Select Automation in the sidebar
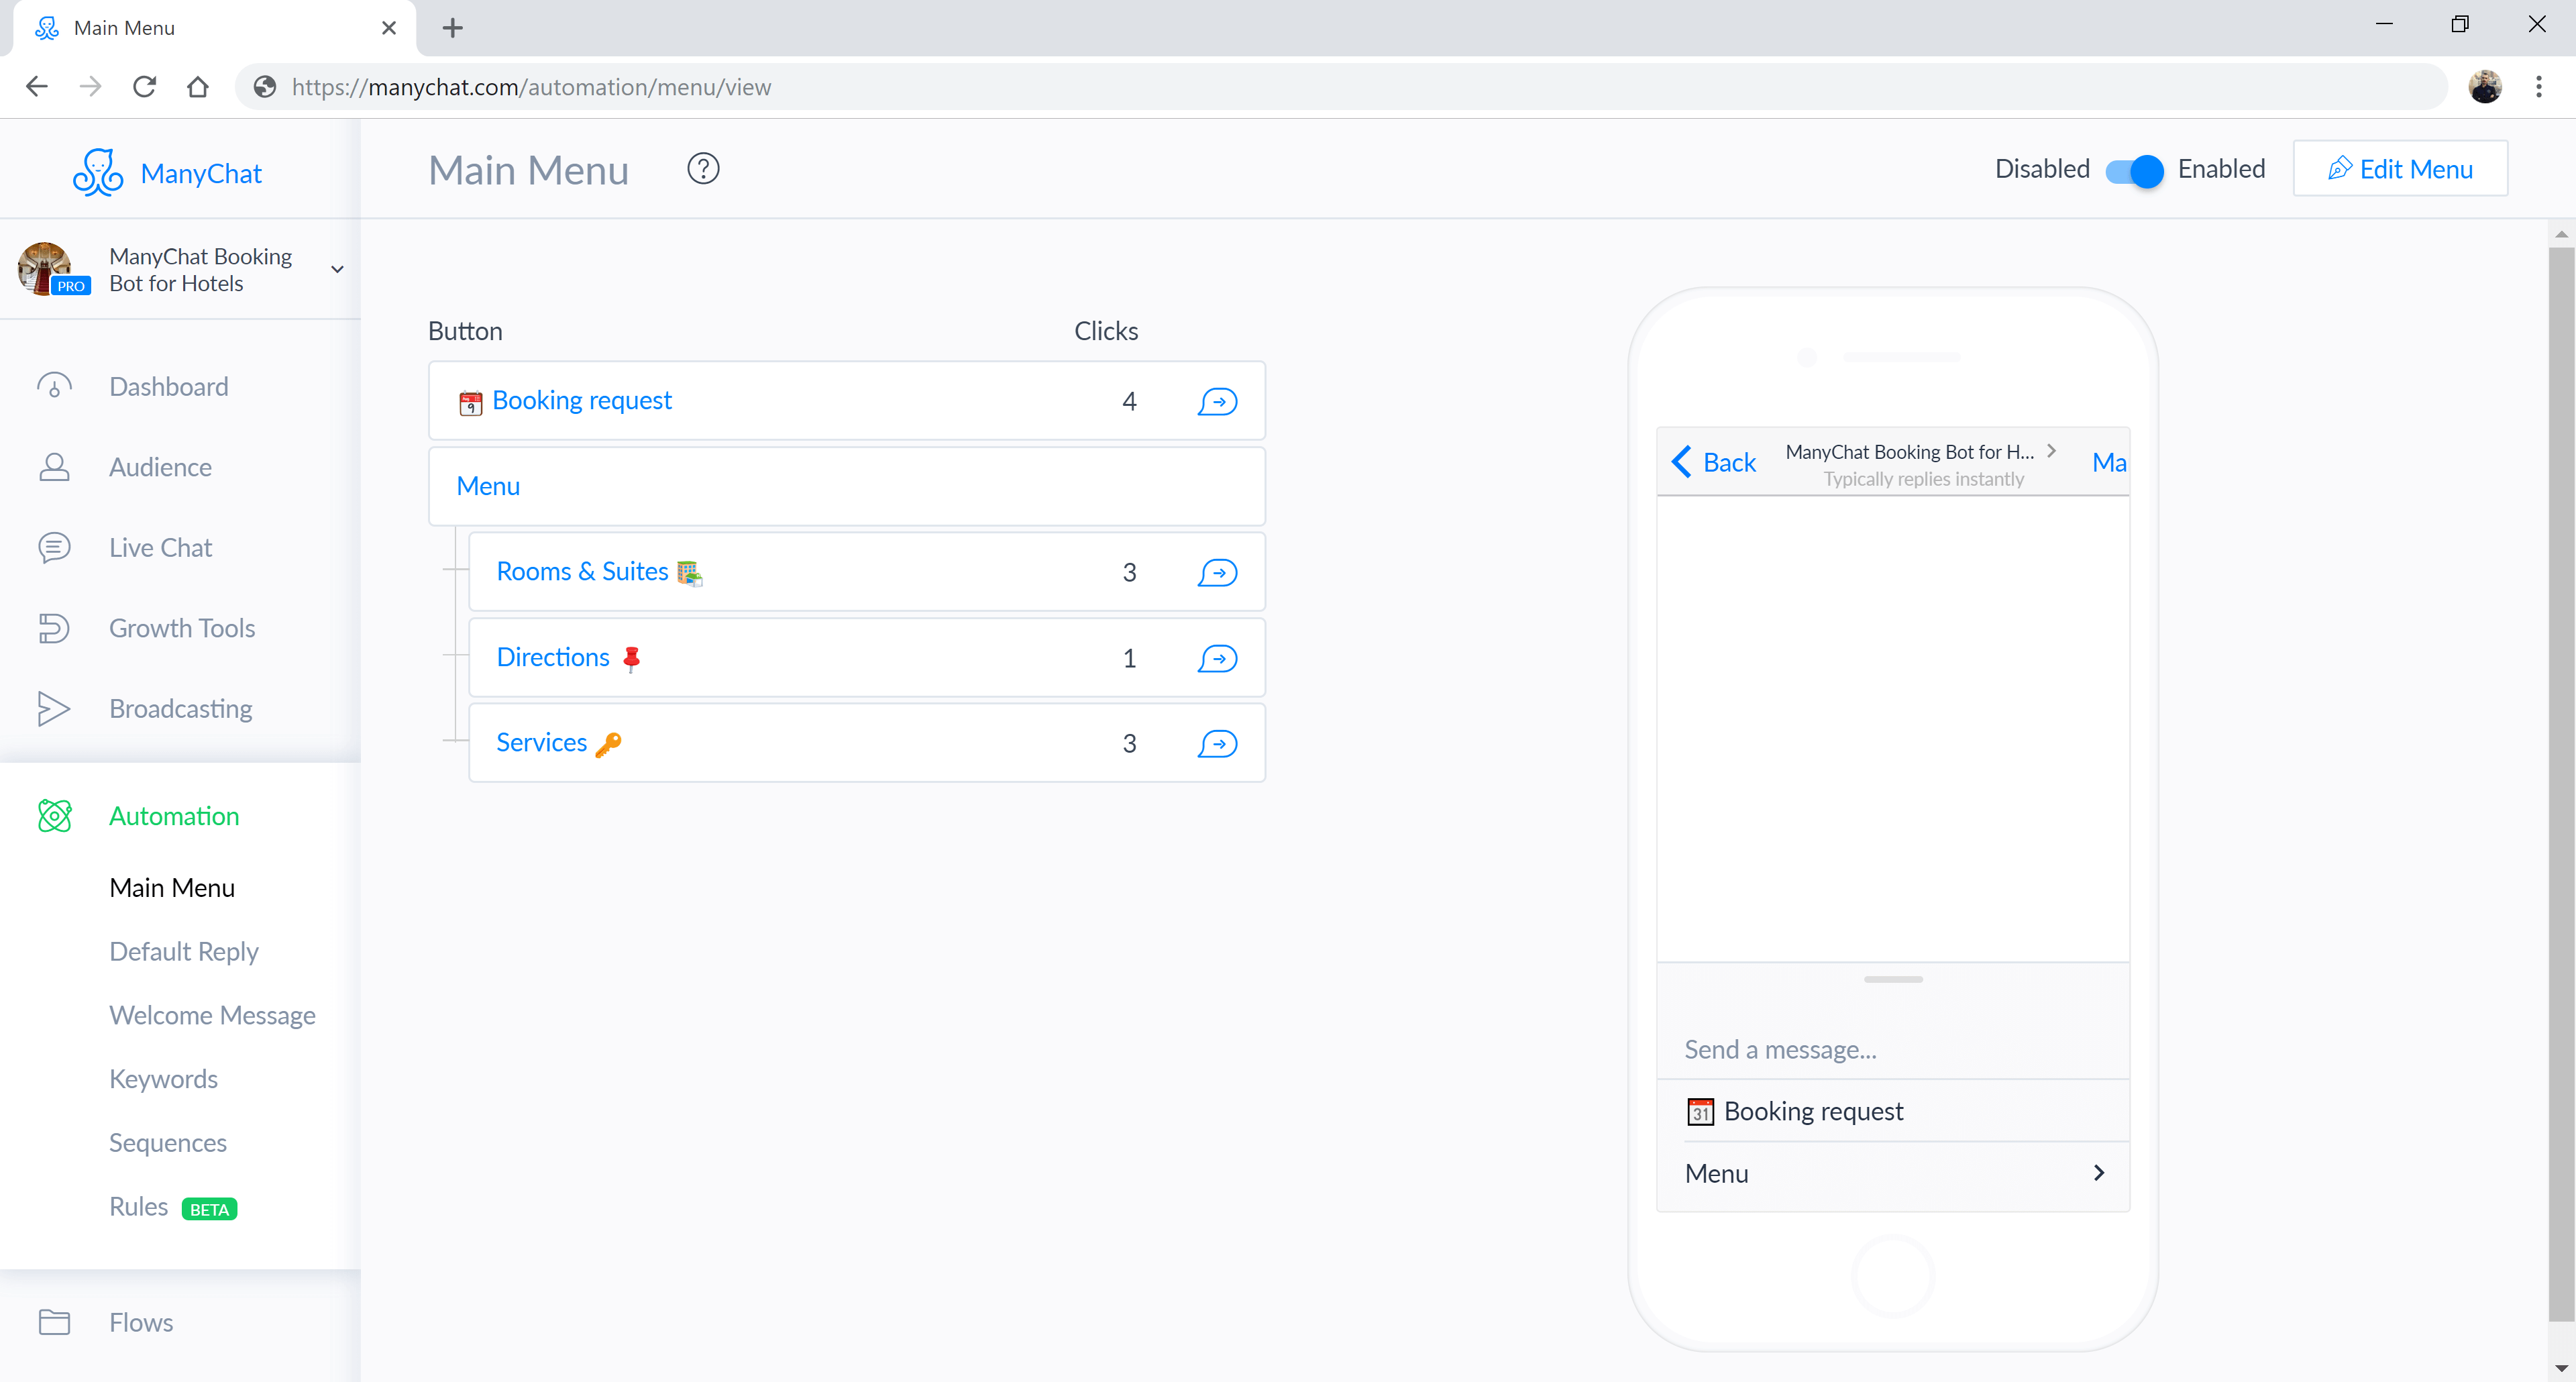The height and width of the screenshot is (1382, 2576). tap(174, 816)
